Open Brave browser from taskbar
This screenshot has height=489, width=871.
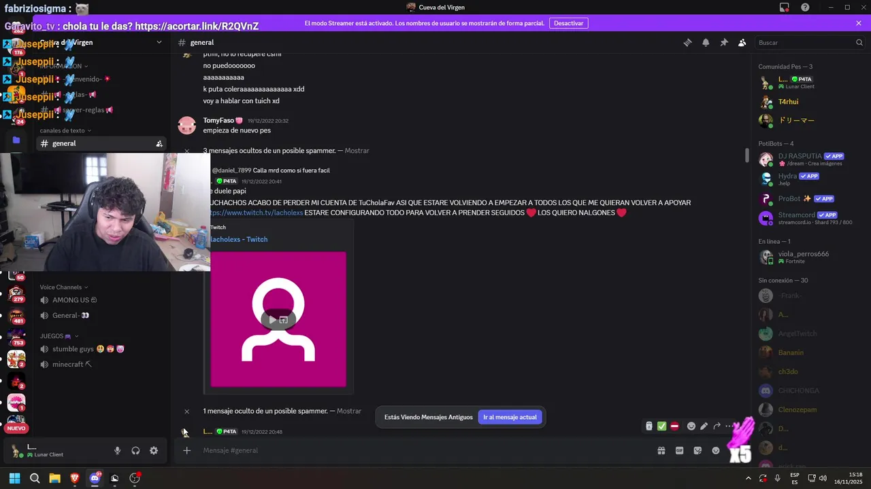pyautogui.click(x=75, y=478)
